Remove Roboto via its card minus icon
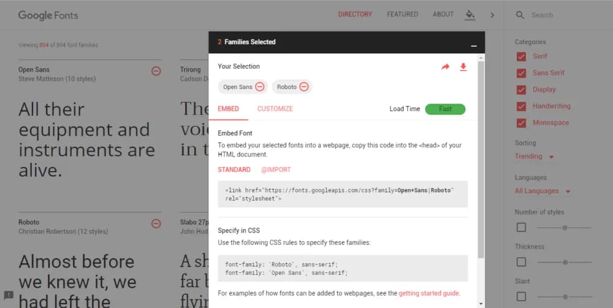Screen dimensions: 613x308 pyautogui.click(x=156, y=223)
